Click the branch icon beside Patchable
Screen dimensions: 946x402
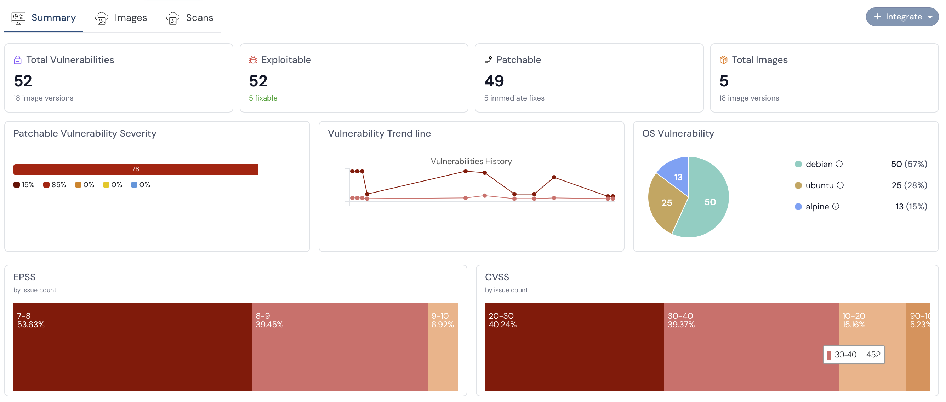tap(488, 60)
